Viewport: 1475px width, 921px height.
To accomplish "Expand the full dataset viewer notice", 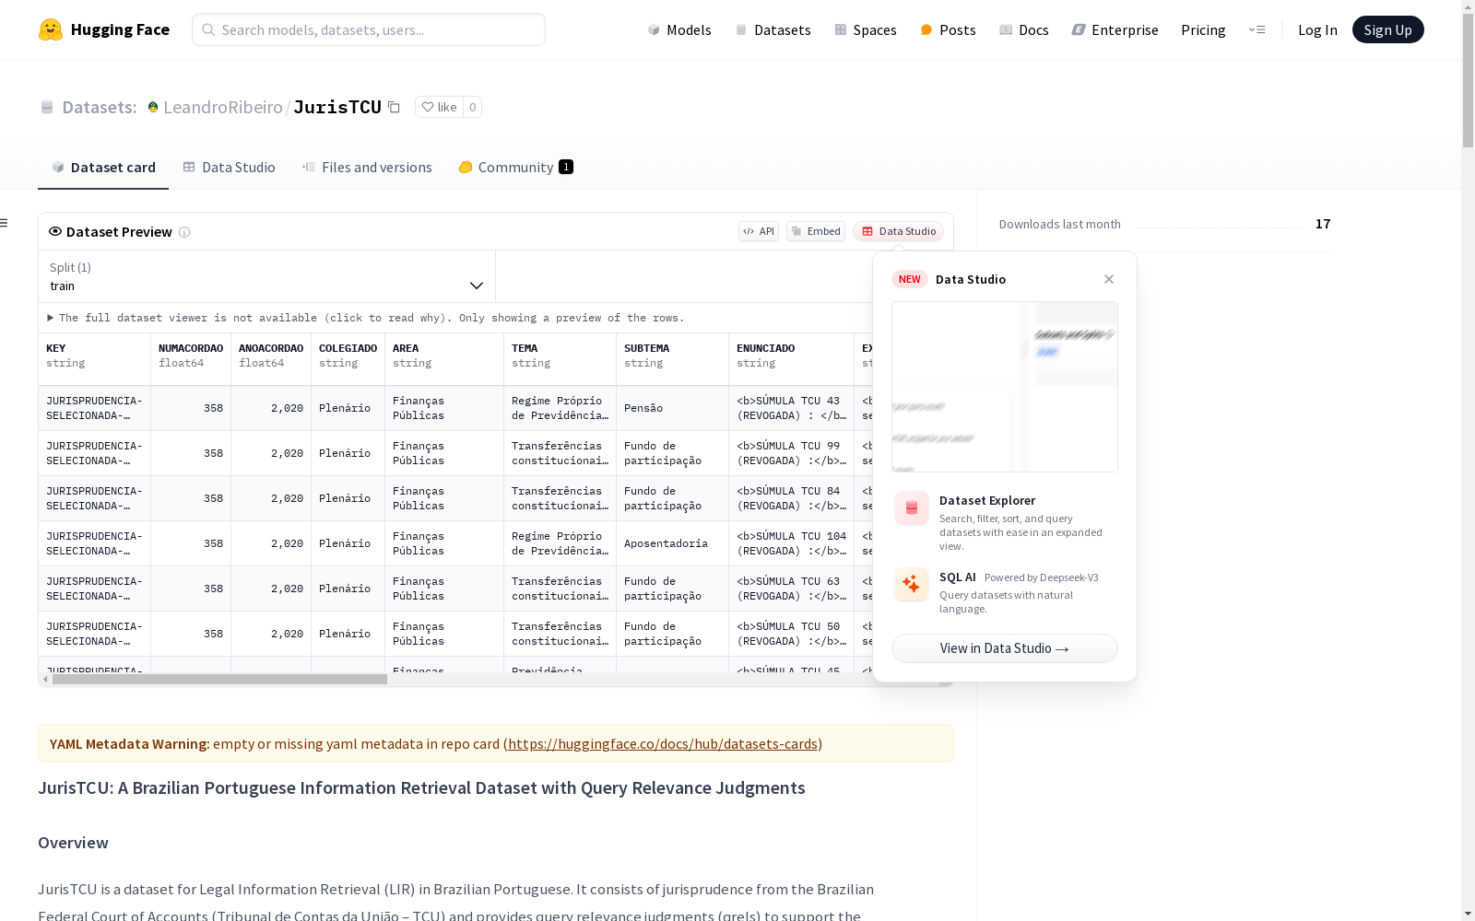I will pyautogui.click(x=366, y=318).
